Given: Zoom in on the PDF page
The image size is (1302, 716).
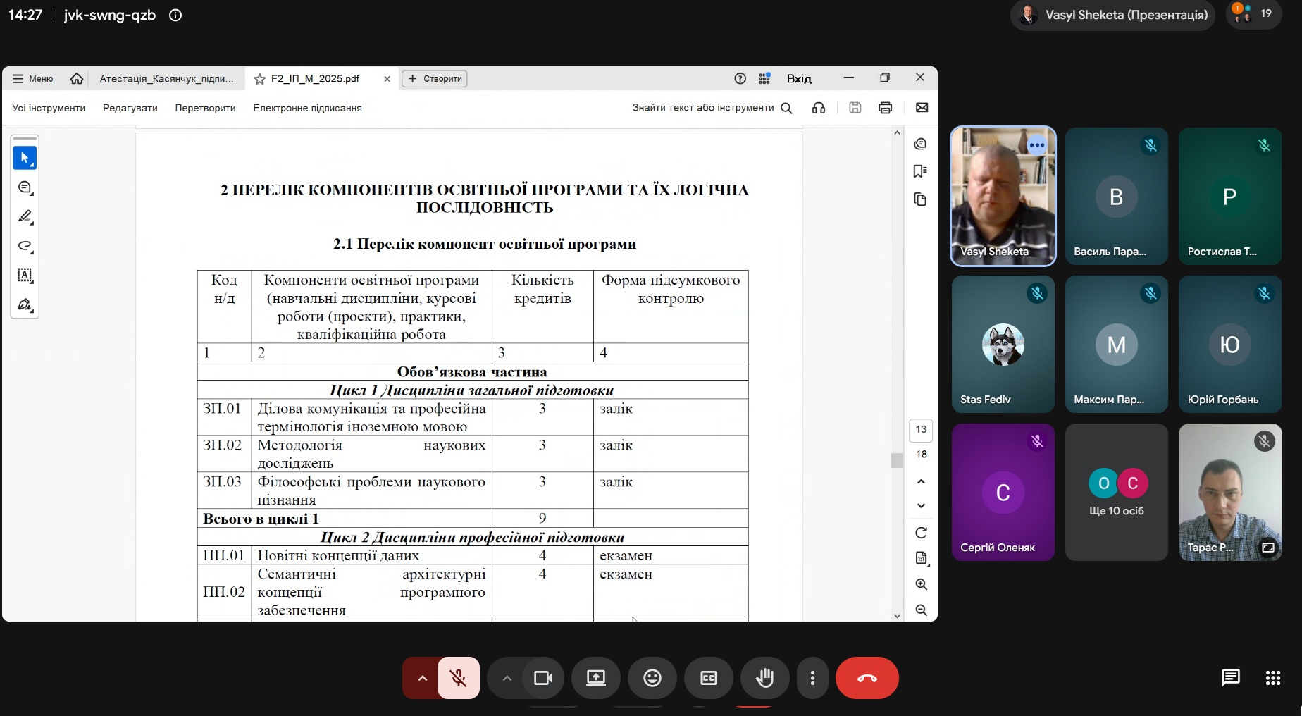Looking at the screenshot, I should pos(921,584).
